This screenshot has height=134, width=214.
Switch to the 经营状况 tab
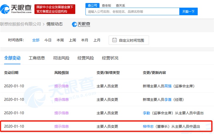(110, 58)
